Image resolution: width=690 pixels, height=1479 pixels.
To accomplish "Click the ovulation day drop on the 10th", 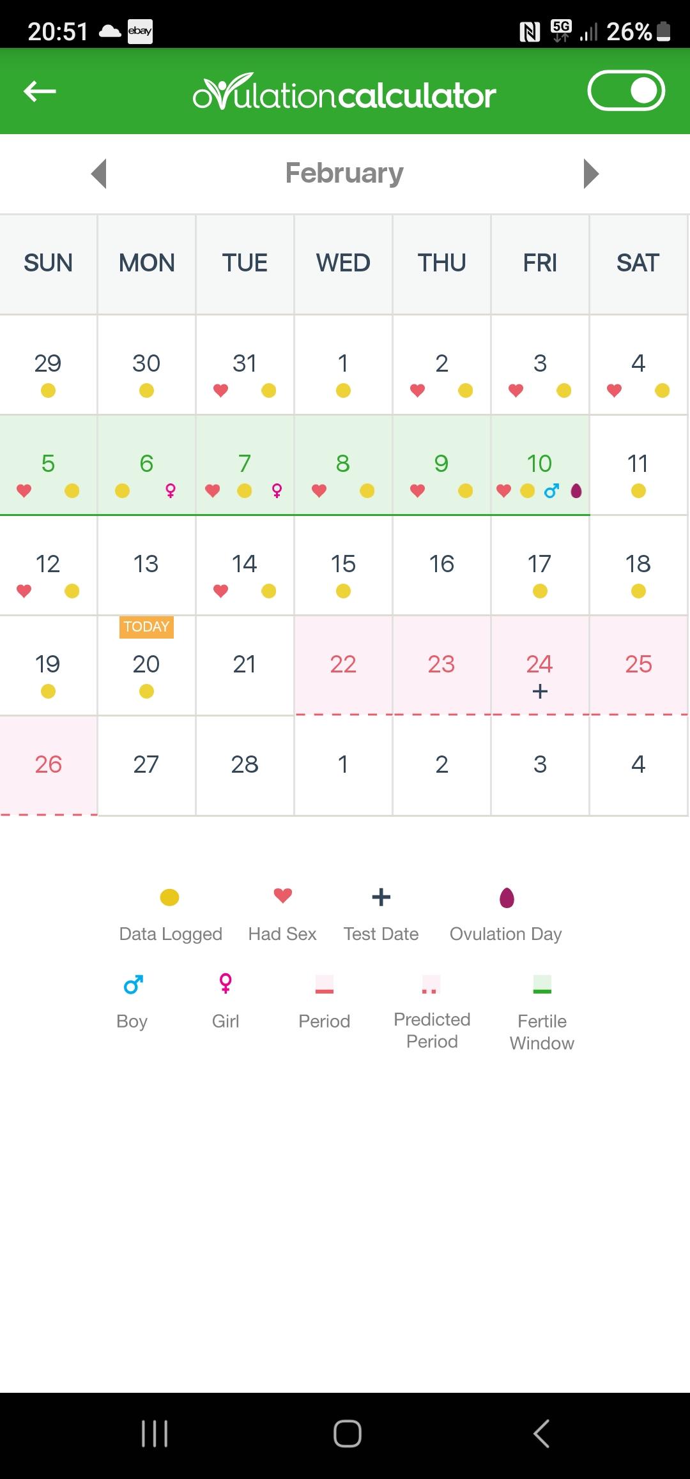I will (x=576, y=490).
